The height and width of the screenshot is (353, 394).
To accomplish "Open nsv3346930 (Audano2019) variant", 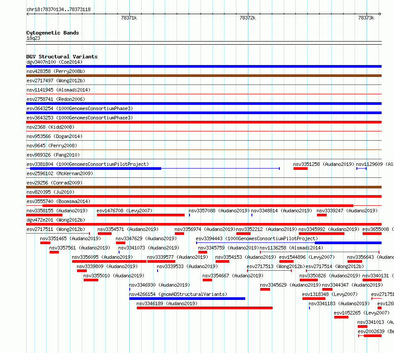I will click(159, 285).
